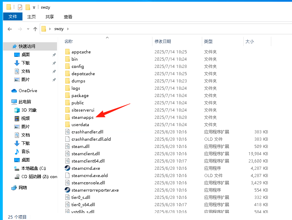Select the tier0_s64.dll file name
The height and width of the screenshot is (220, 292).
[83, 205]
